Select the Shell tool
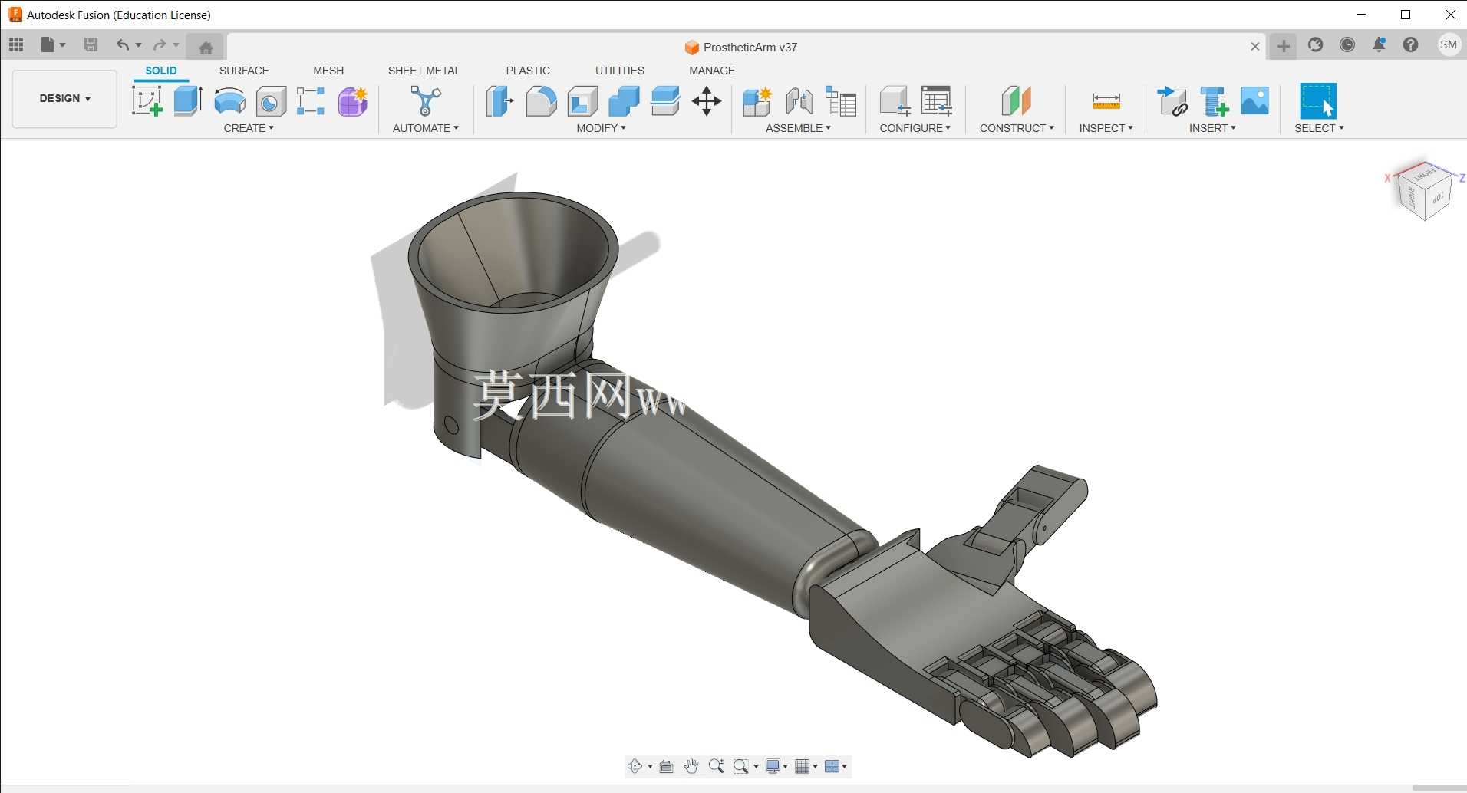This screenshot has width=1467, height=793. (x=583, y=101)
